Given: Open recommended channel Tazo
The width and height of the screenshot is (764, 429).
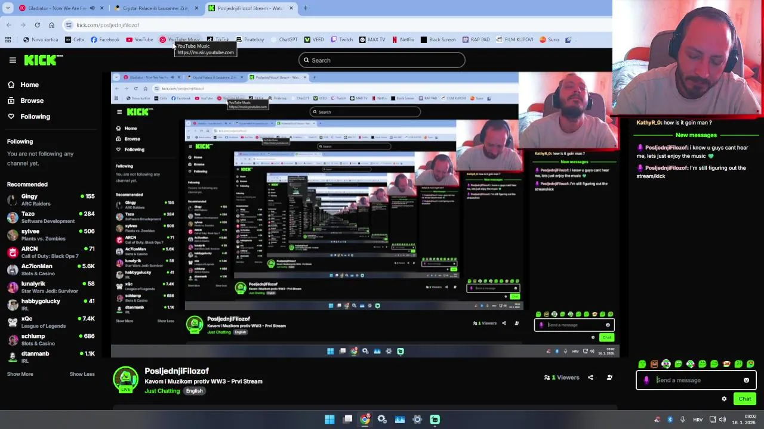Looking at the screenshot, I should pos(51,217).
